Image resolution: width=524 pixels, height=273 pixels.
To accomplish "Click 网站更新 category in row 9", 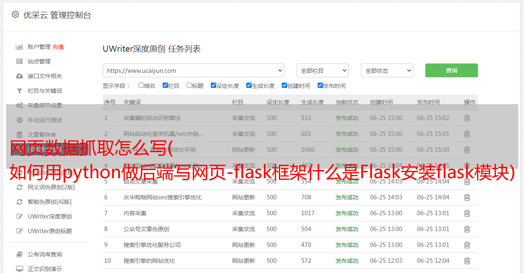I will coord(243,245).
